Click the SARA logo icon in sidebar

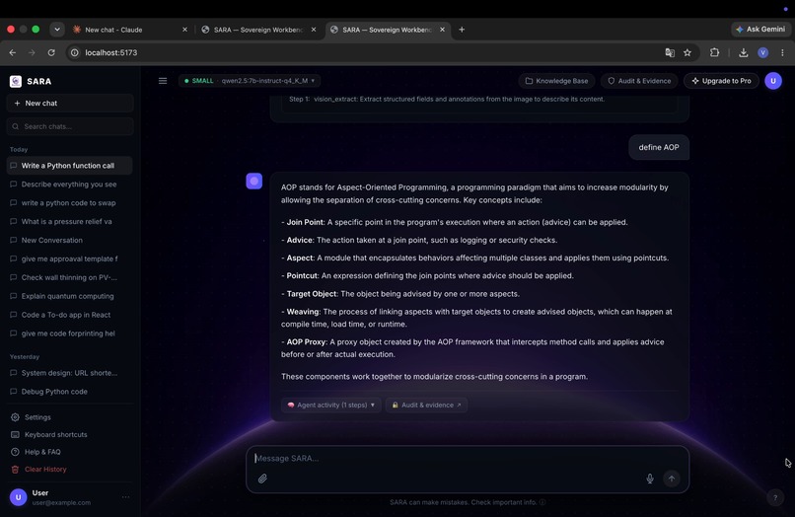[16, 81]
